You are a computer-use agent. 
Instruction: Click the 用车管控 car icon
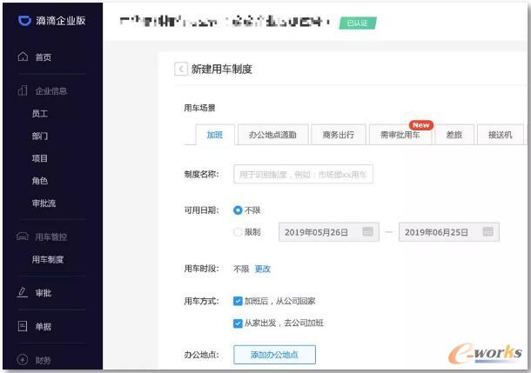pos(23,236)
